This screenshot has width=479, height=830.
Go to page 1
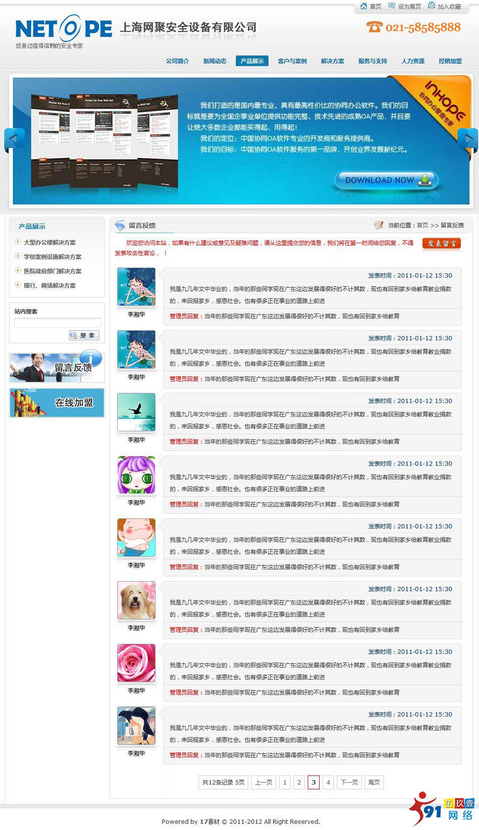pos(285,782)
